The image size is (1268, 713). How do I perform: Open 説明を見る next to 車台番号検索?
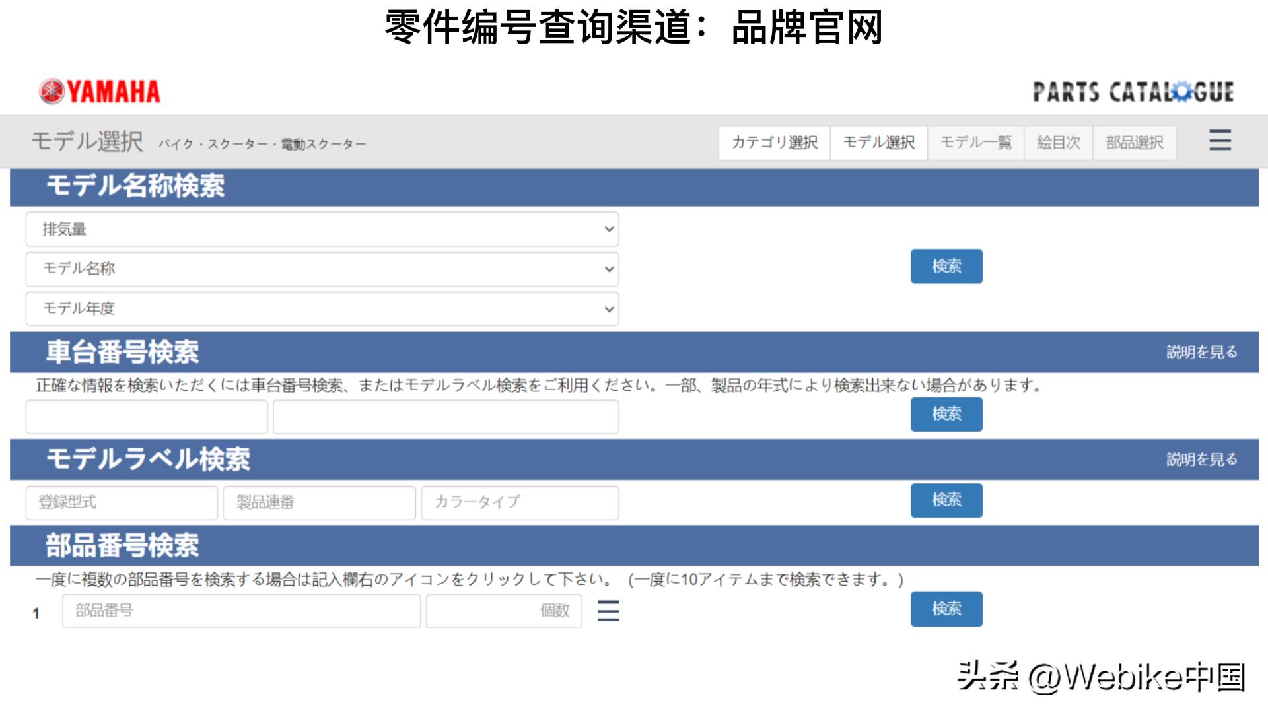(x=1201, y=352)
